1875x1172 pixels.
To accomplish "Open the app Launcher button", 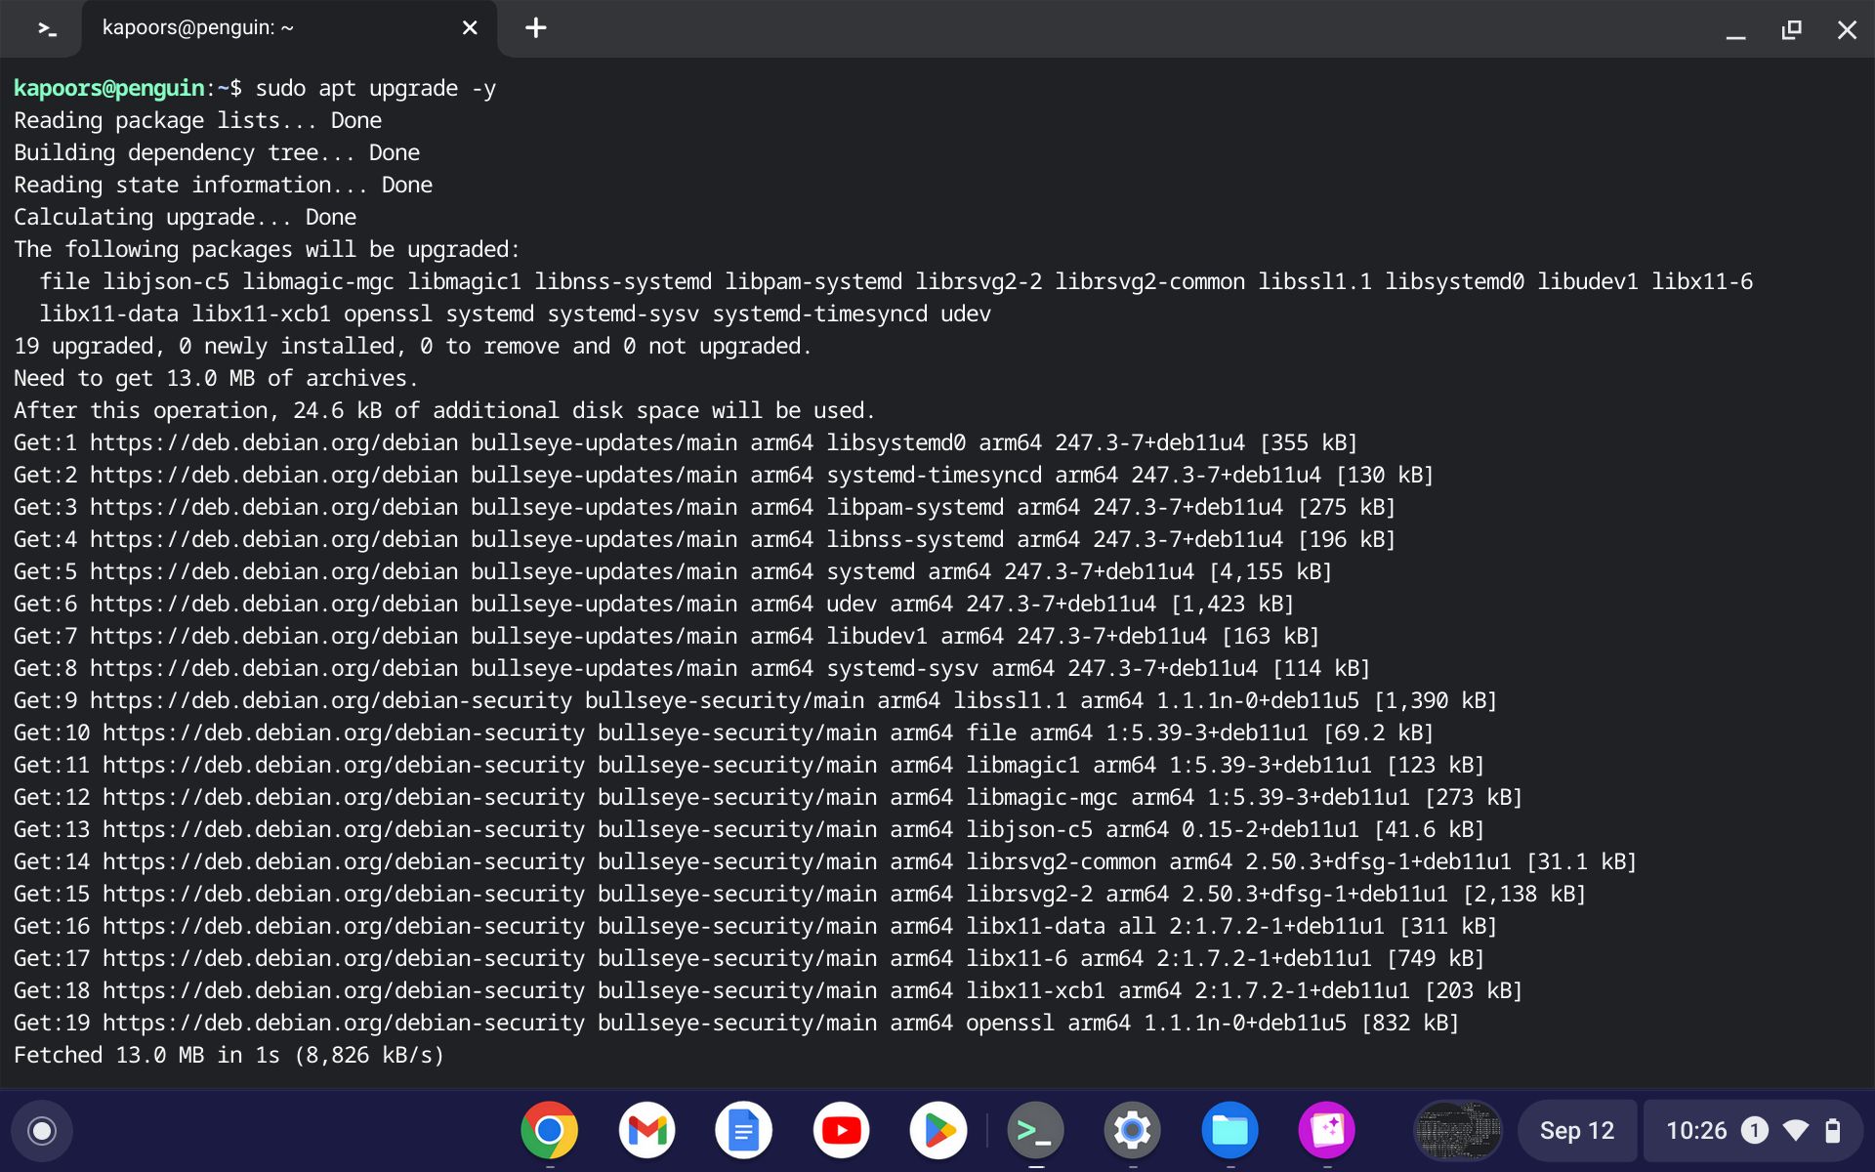I will click(x=40, y=1130).
